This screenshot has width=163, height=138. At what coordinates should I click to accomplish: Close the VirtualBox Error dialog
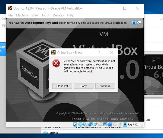(x=111, y=52)
